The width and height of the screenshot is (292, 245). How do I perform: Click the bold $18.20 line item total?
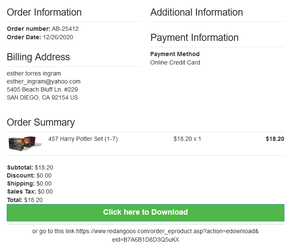pyautogui.click(x=275, y=139)
